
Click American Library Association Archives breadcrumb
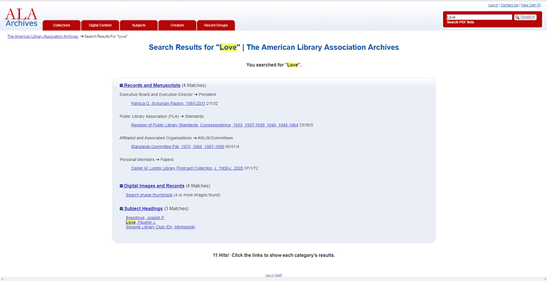(x=42, y=36)
